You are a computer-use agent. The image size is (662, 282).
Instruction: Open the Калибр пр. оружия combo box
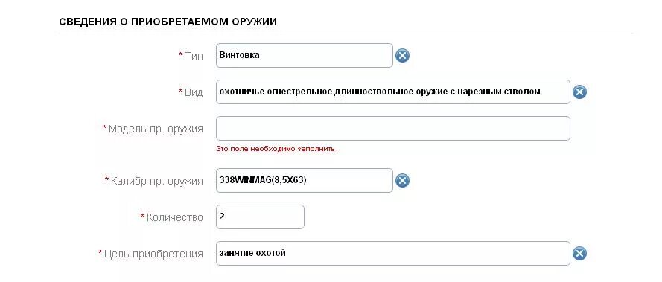pyautogui.click(x=305, y=181)
